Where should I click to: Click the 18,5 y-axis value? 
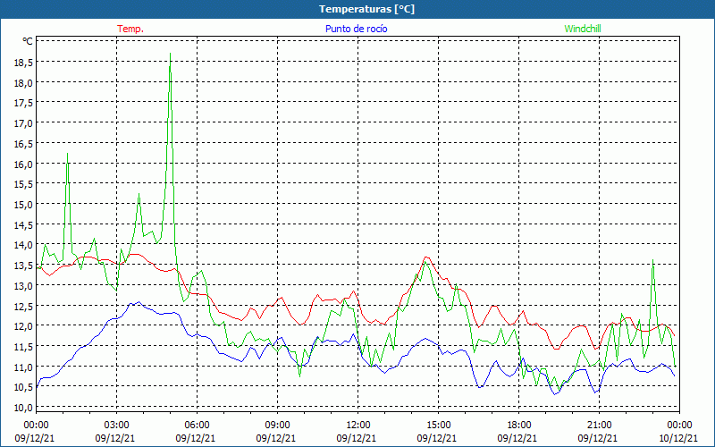pos(23,63)
